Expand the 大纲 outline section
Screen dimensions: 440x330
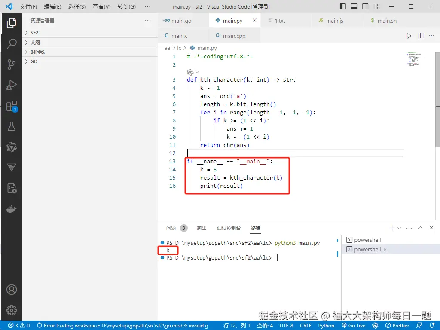(90, 43)
